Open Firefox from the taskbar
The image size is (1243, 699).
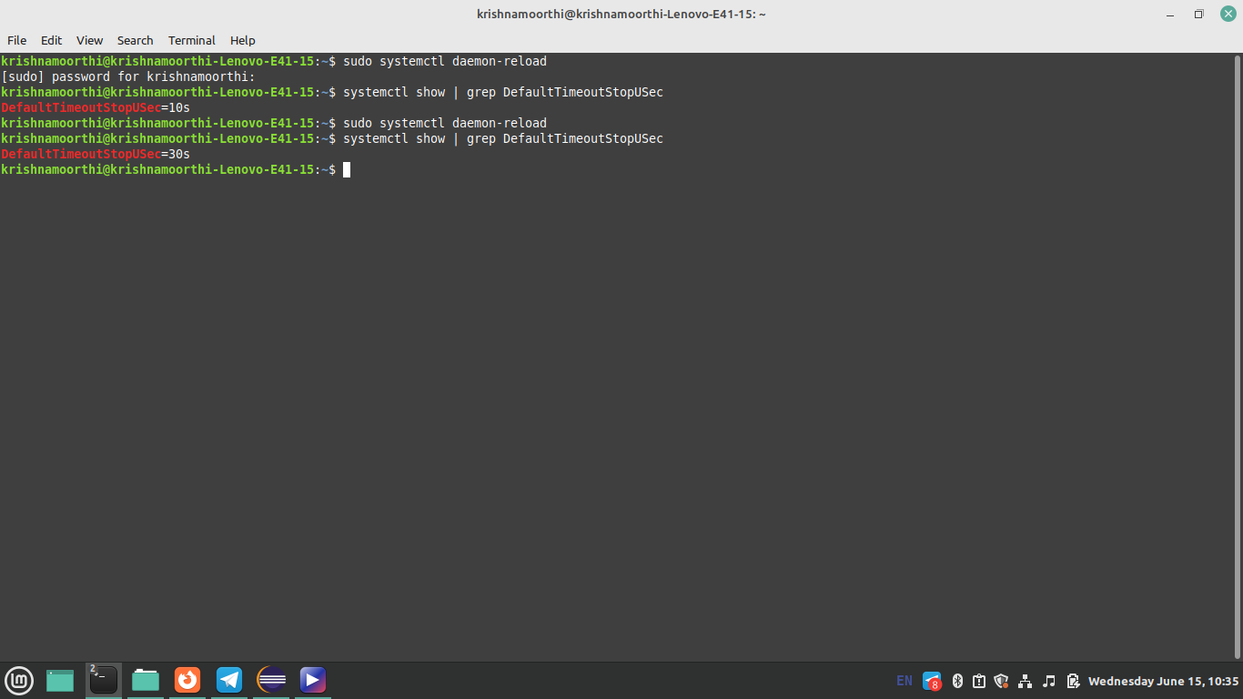(187, 680)
